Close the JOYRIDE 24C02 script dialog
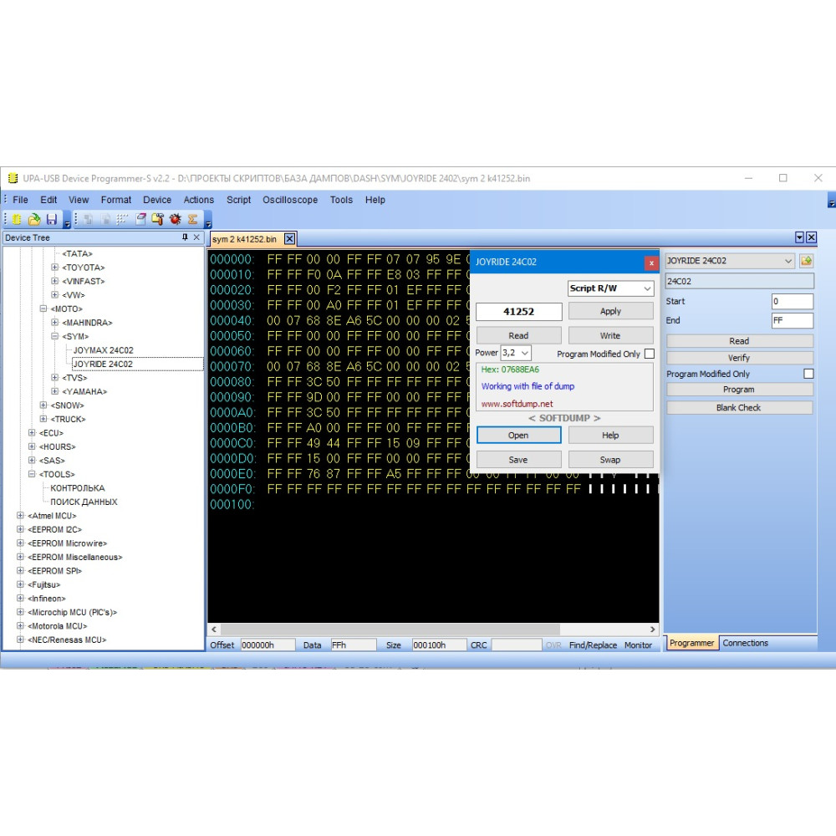836x836 pixels. point(651,263)
